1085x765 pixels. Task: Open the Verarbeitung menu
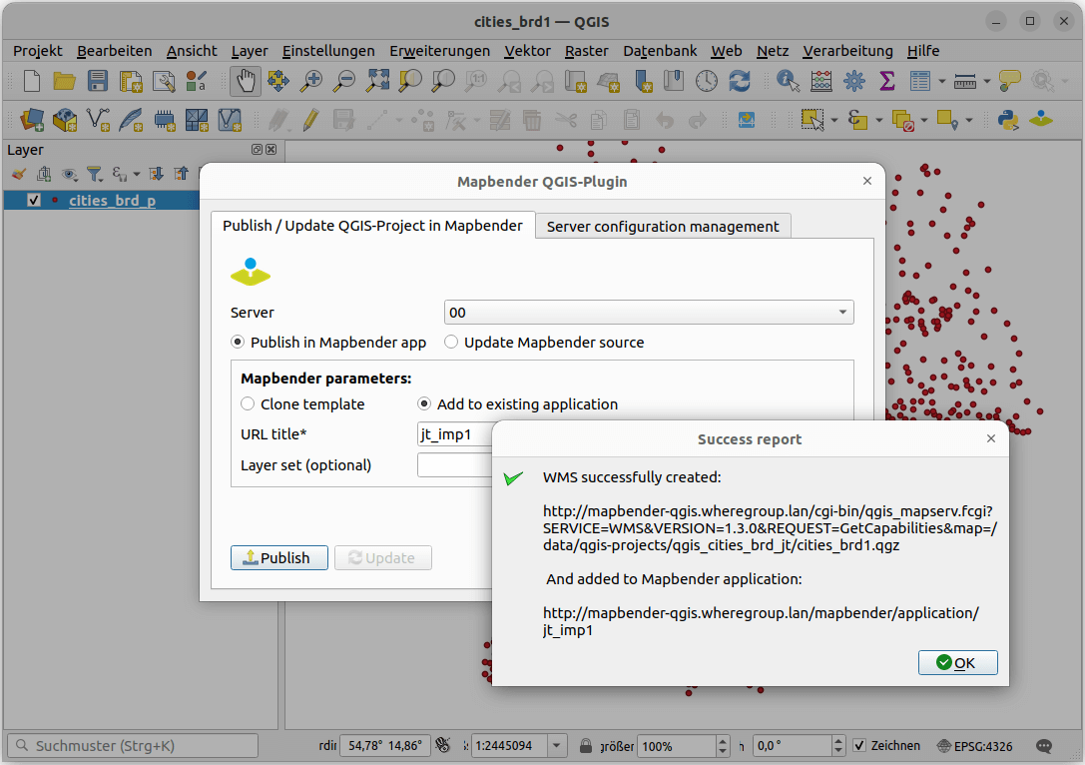[x=847, y=51]
